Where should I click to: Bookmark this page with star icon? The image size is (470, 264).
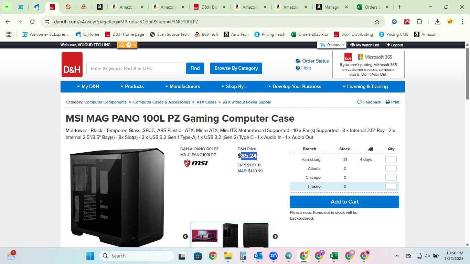click(x=377, y=22)
